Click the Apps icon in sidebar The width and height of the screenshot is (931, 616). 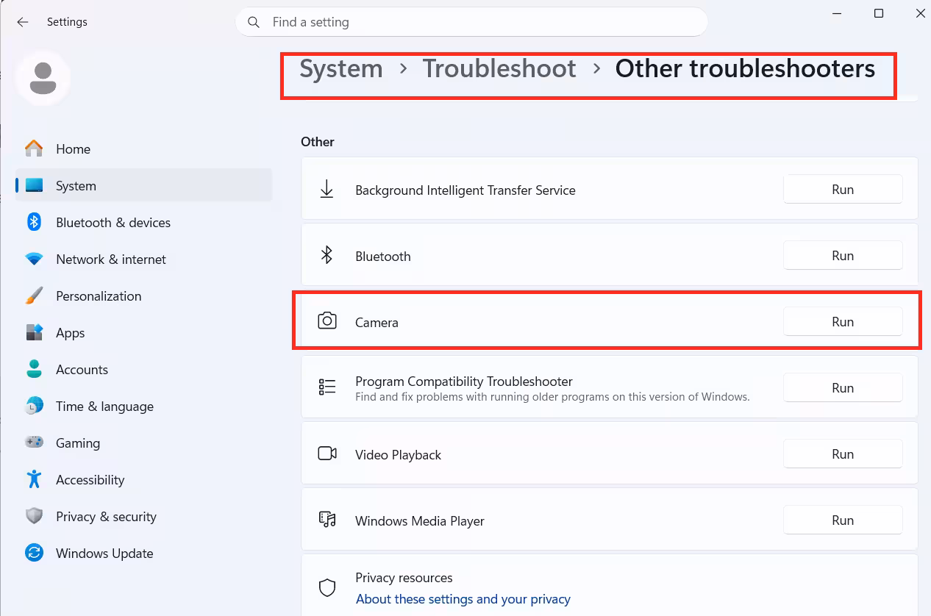pos(34,332)
